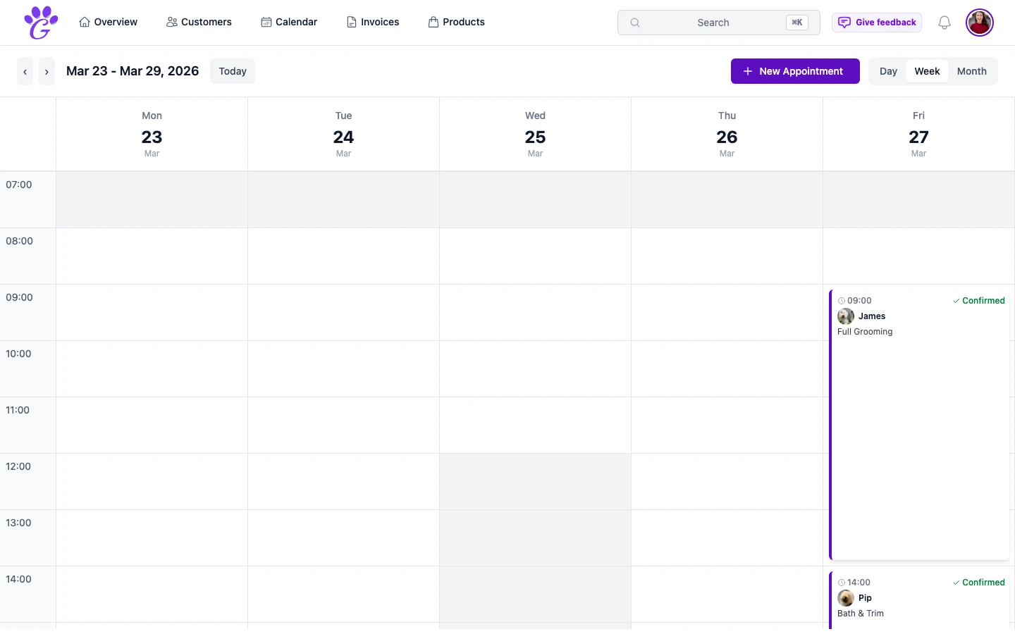Click the clock icon on James's appointment
Screen dimensions: 1015x634
(840, 300)
